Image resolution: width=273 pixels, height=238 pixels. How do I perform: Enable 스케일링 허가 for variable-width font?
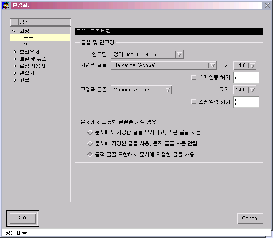(x=194, y=77)
